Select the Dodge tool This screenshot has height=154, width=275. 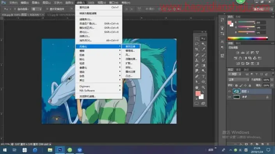[203, 71]
